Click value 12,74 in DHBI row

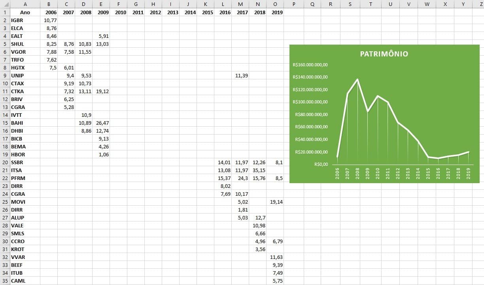(101, 131)
